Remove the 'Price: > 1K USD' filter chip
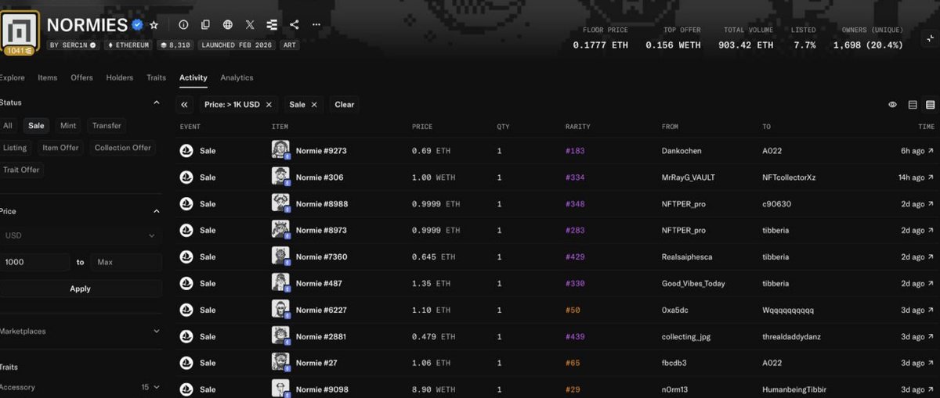940x398 pixels. 269,104
